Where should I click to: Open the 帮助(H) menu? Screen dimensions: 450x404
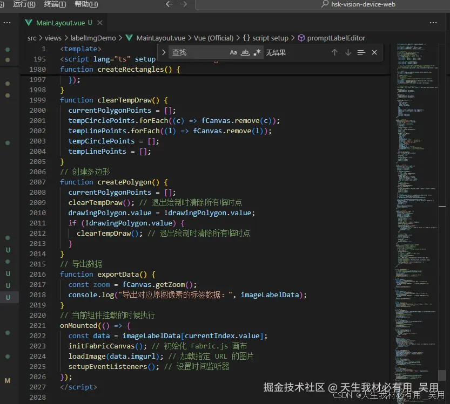tap(86, 4)
